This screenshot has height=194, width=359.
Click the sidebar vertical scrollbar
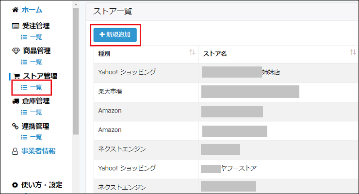click(x=75, y=73)
